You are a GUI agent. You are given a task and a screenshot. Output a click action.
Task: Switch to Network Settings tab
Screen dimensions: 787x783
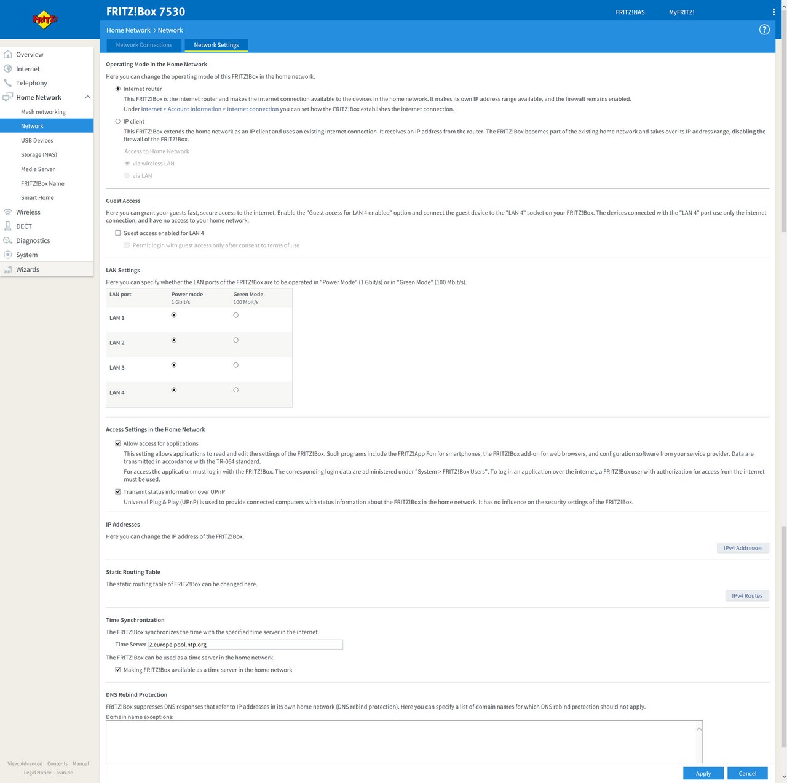point(216,45)
